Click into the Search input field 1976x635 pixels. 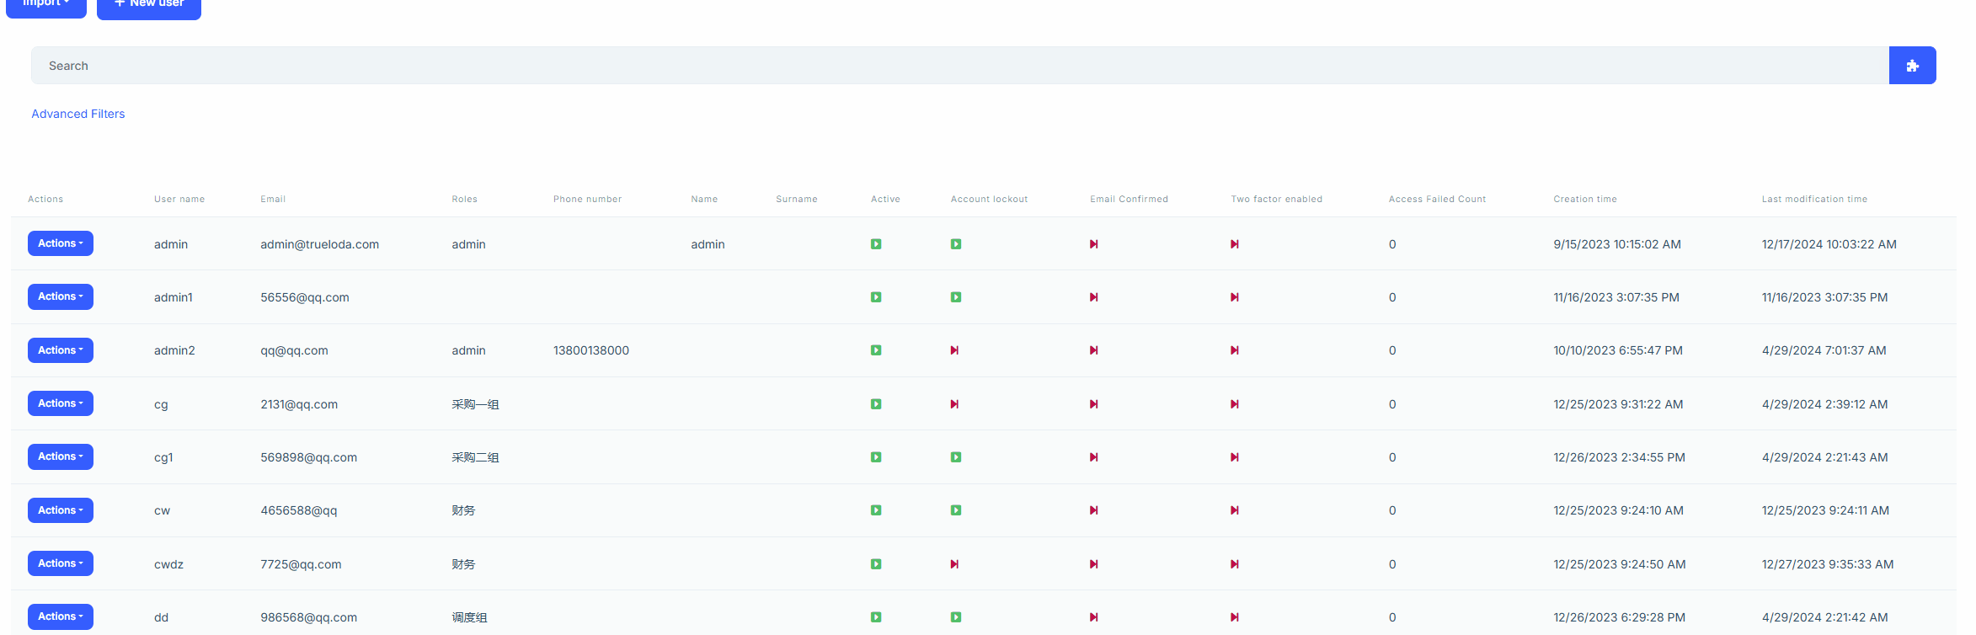[x=960, y=66]
